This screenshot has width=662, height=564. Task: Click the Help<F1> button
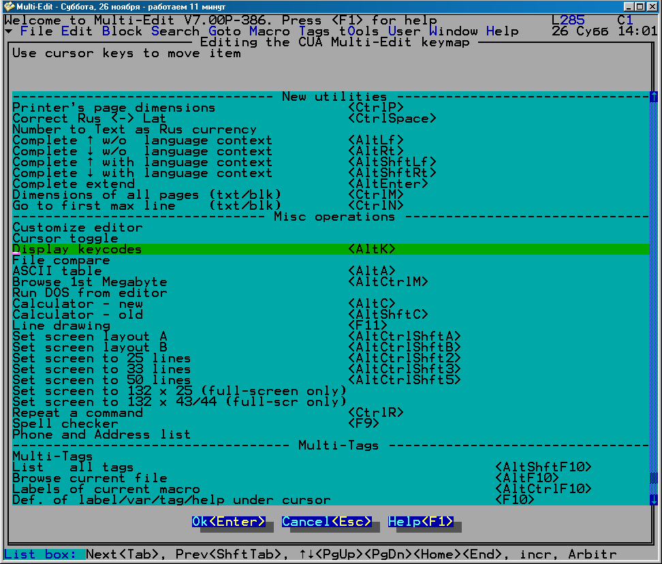(x=420, y=522)
